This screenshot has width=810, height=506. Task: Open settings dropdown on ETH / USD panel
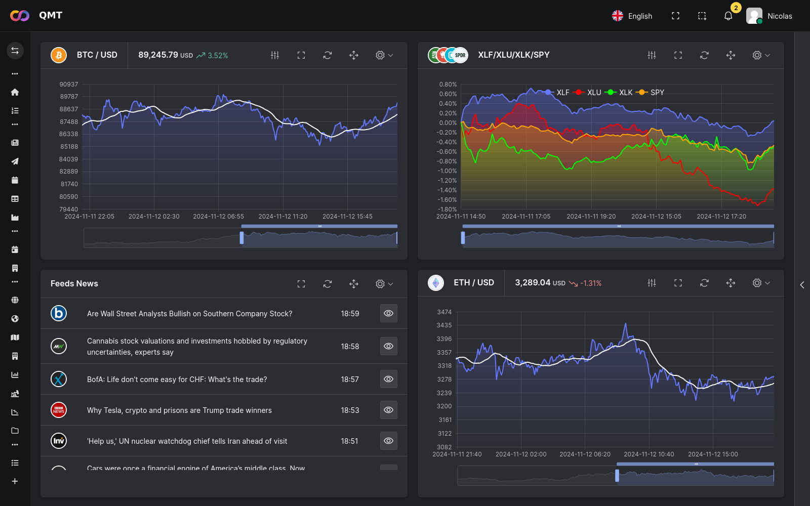761,283
